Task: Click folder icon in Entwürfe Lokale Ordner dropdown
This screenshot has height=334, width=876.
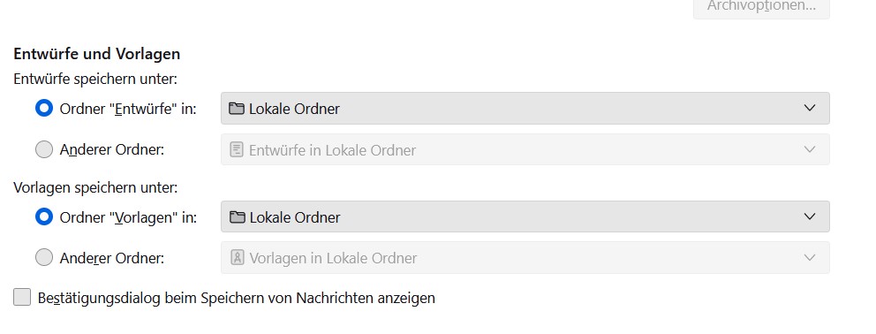Action: tap(237, 109)
